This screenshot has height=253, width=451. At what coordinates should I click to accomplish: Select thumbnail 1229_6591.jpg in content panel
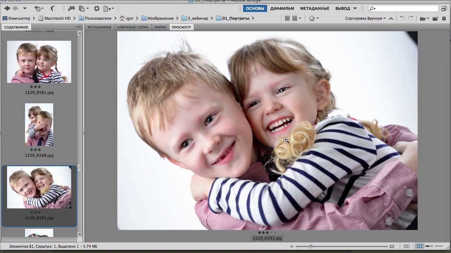39,187
